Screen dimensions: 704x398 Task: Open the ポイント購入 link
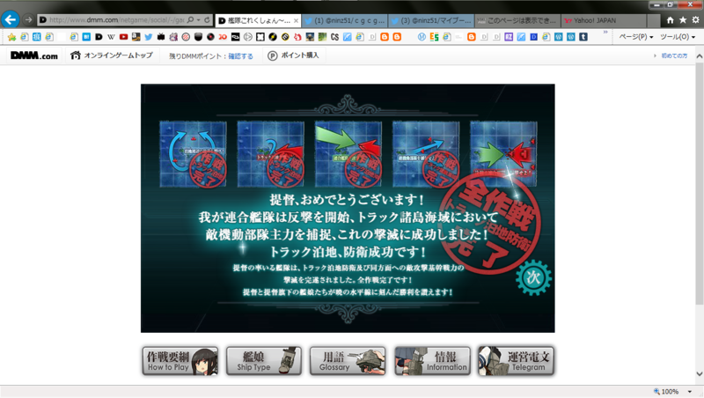[x=300, y=55]
